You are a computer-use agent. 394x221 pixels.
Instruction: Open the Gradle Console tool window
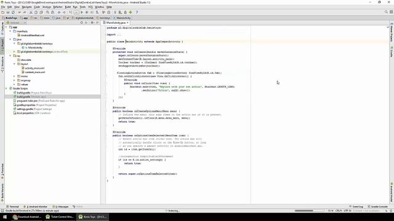tap(378, 206)
